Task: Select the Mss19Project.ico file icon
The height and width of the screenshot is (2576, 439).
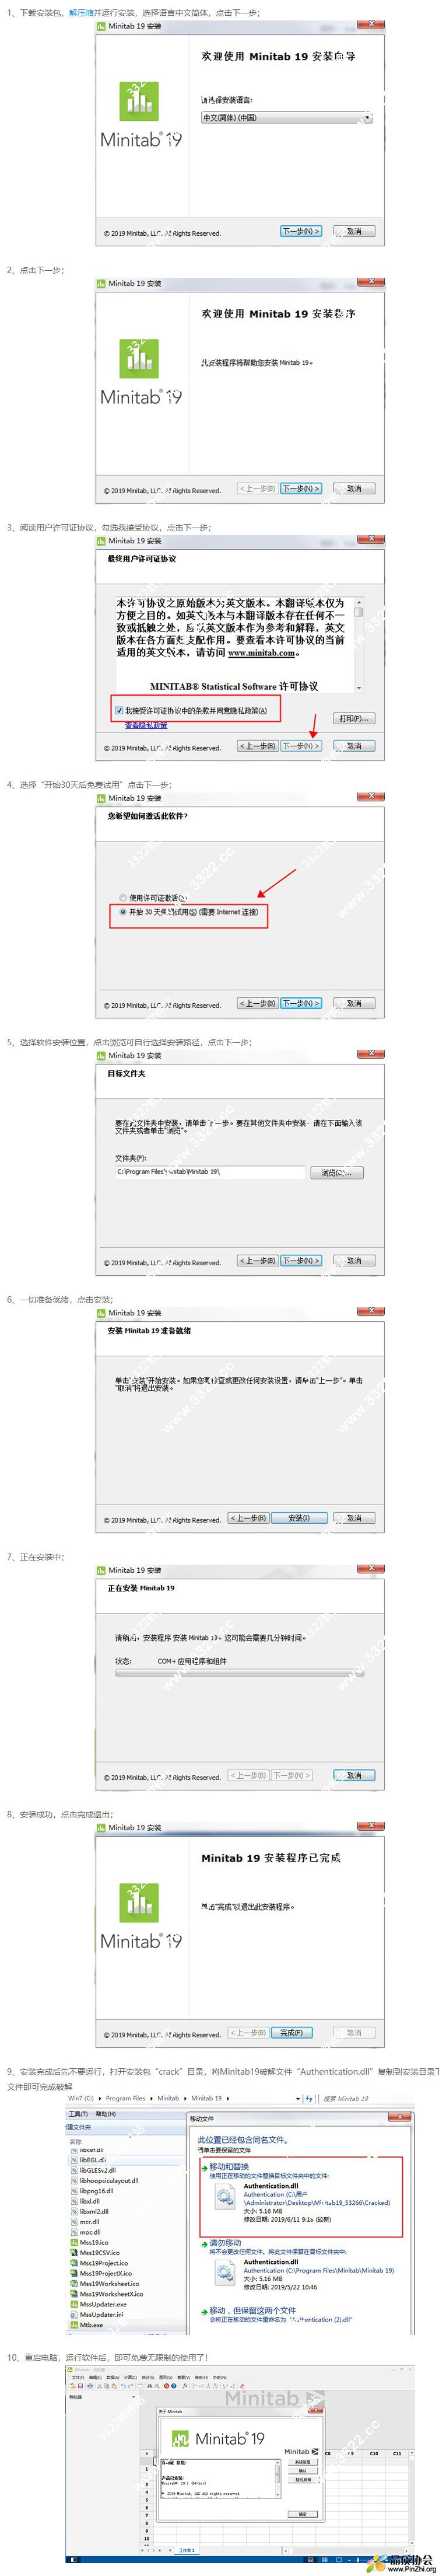Action: pyautogui.click(x=74, y=2263)
